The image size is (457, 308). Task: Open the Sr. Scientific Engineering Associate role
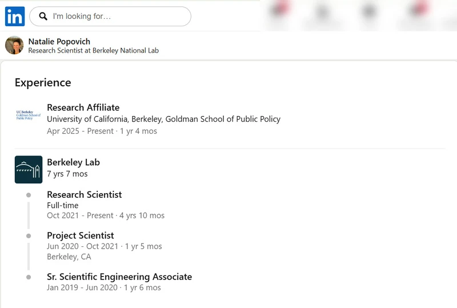(x=119, y=277)
